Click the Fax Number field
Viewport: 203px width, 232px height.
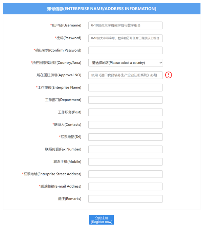[125, 149]
